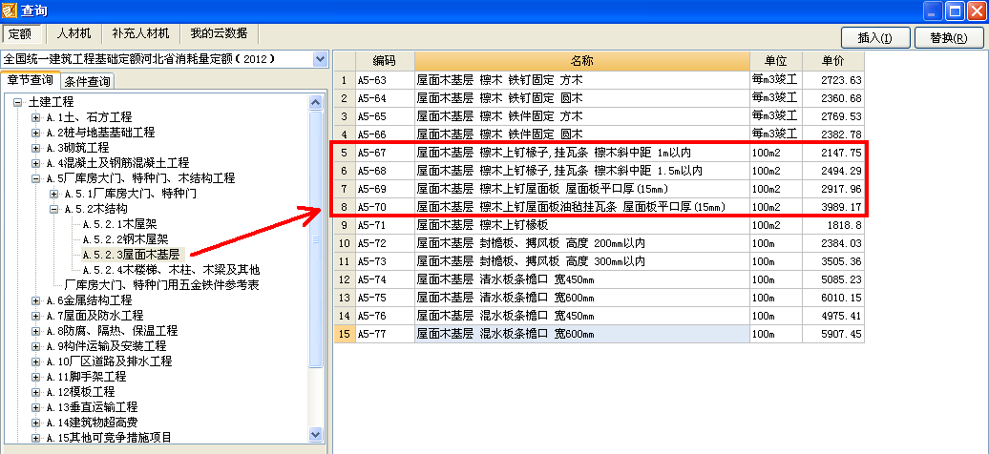Switch to the 人材机 tab

tap(74, 33)
